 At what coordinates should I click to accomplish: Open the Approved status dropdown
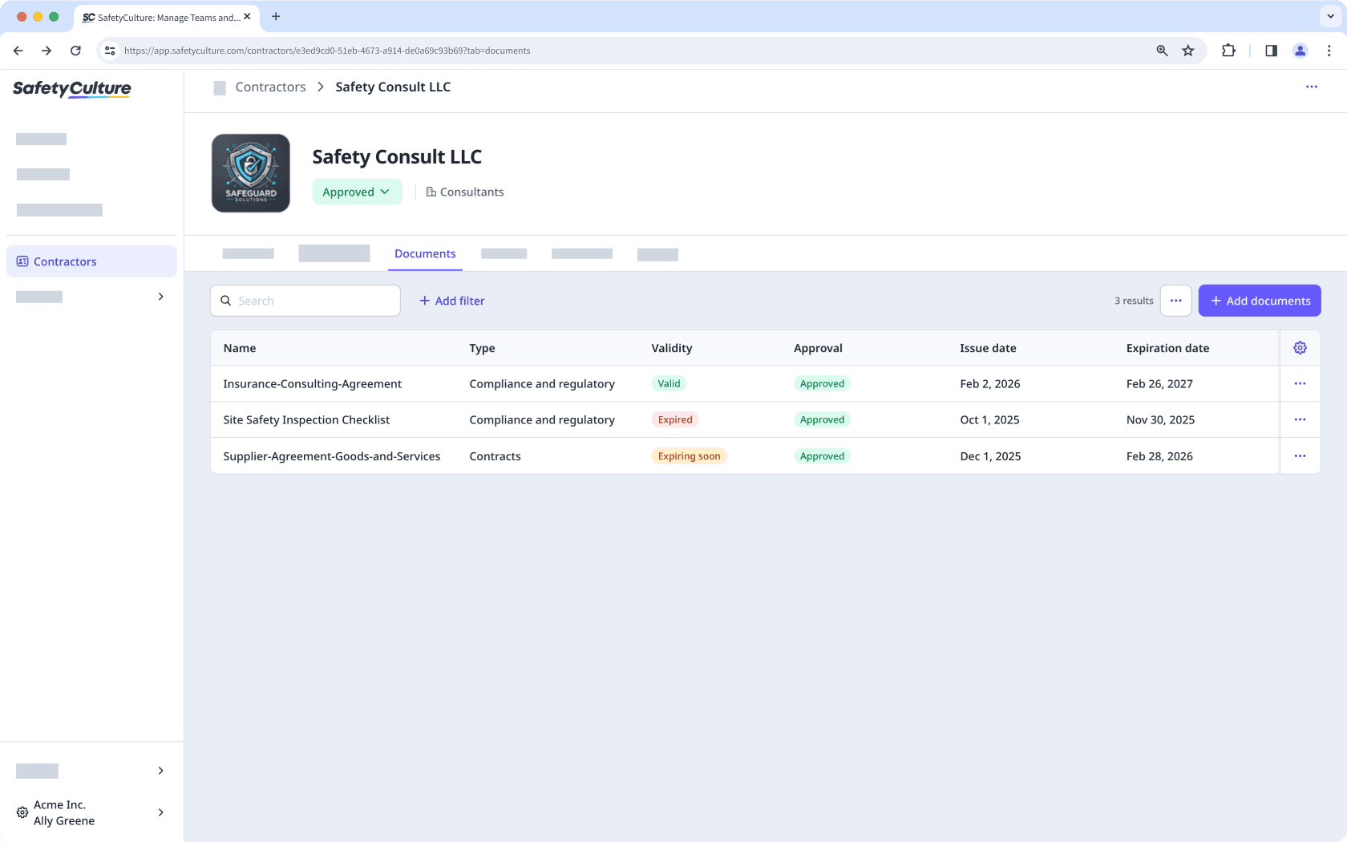point(357,192)
